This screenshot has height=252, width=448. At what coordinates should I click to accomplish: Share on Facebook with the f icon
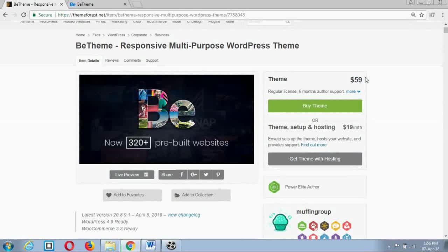182,175
